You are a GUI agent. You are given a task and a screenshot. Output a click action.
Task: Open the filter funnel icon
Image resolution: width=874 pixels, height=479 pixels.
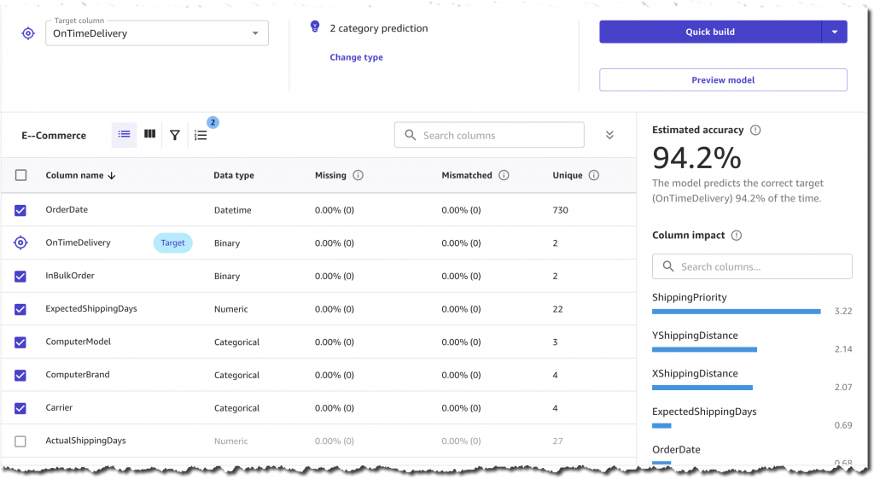[175, 135]
